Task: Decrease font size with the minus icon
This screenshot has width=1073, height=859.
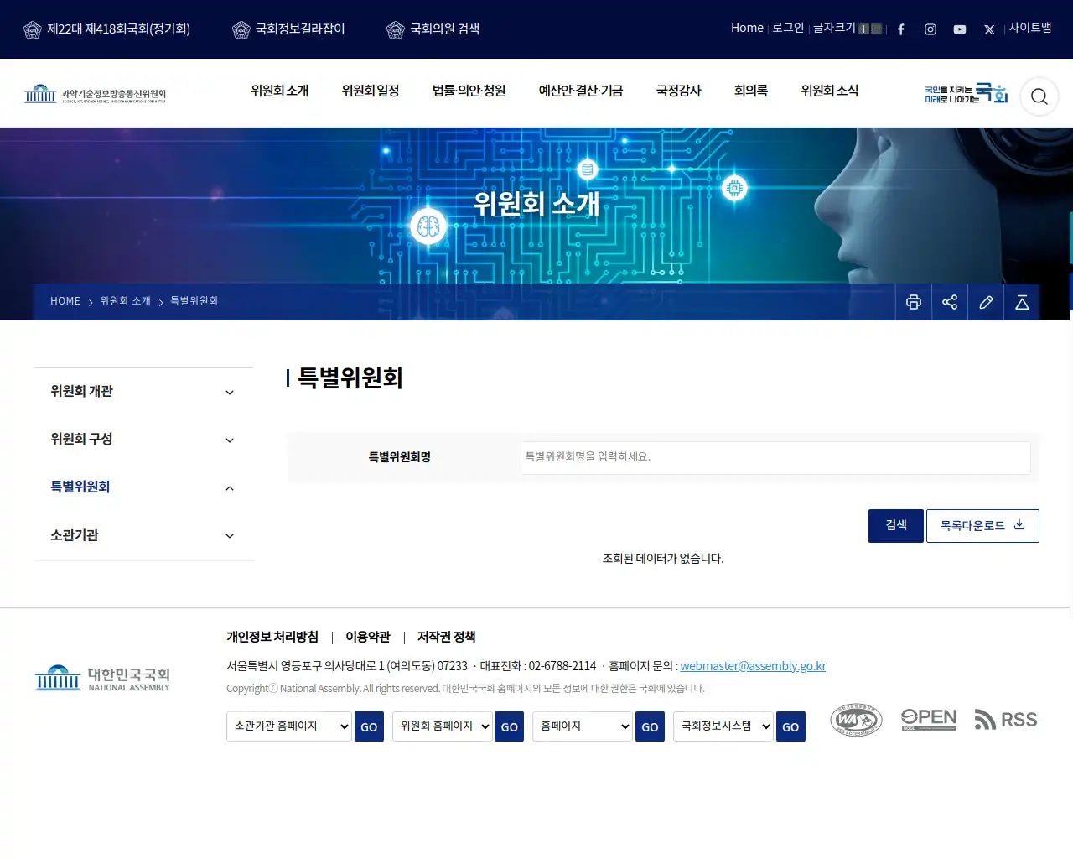Action: (877, 29)
